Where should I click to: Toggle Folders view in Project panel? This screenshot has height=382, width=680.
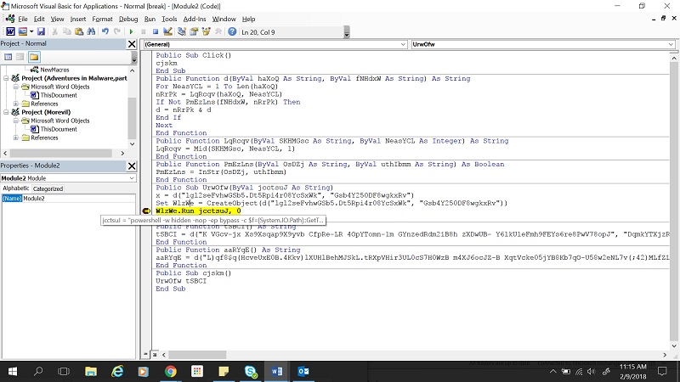(34, 57)
